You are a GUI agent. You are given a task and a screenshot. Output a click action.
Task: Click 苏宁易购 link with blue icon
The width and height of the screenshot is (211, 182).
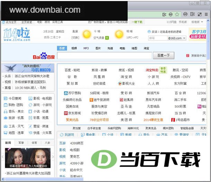point(72,93)
